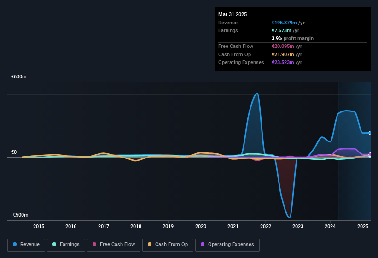Click the €600m y-axis label

pyautogui.click(x=19, y=76)
